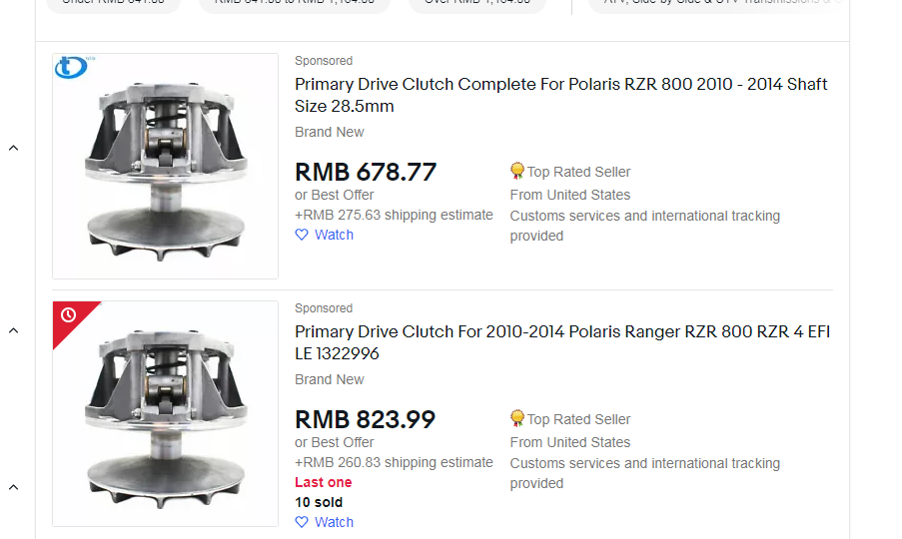The image size is (902, 539).
Task: Select the 'Over RMB 1,164.00' price filter chip
Action: [x=477, y=3]
